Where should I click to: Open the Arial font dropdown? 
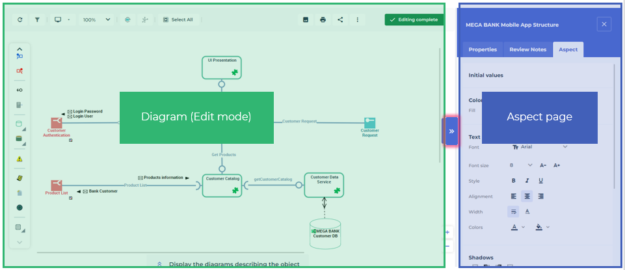point(540,147)
